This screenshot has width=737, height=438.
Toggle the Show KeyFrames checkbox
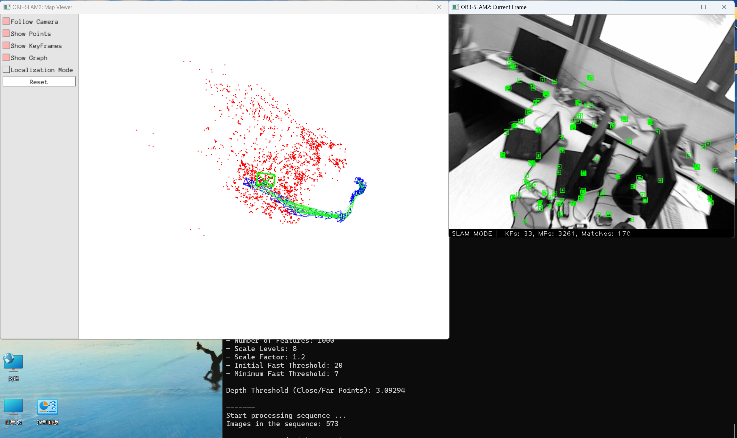tap(6, 46)
